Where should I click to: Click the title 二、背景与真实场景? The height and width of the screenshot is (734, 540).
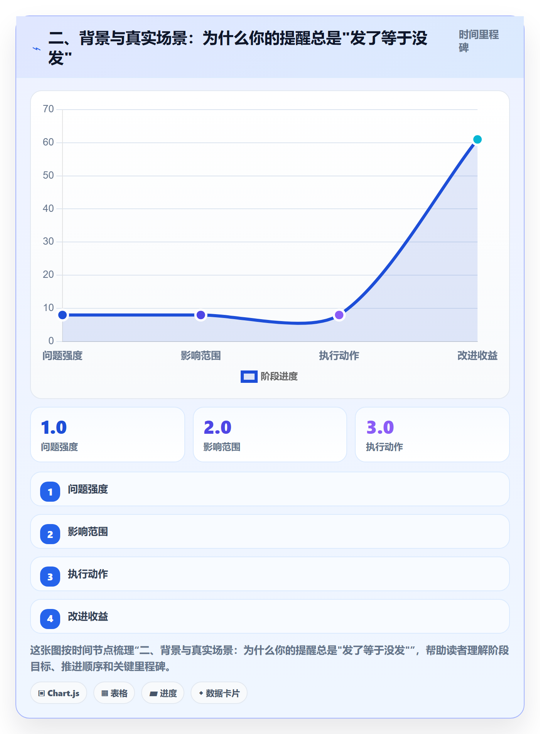coord(238,48)
